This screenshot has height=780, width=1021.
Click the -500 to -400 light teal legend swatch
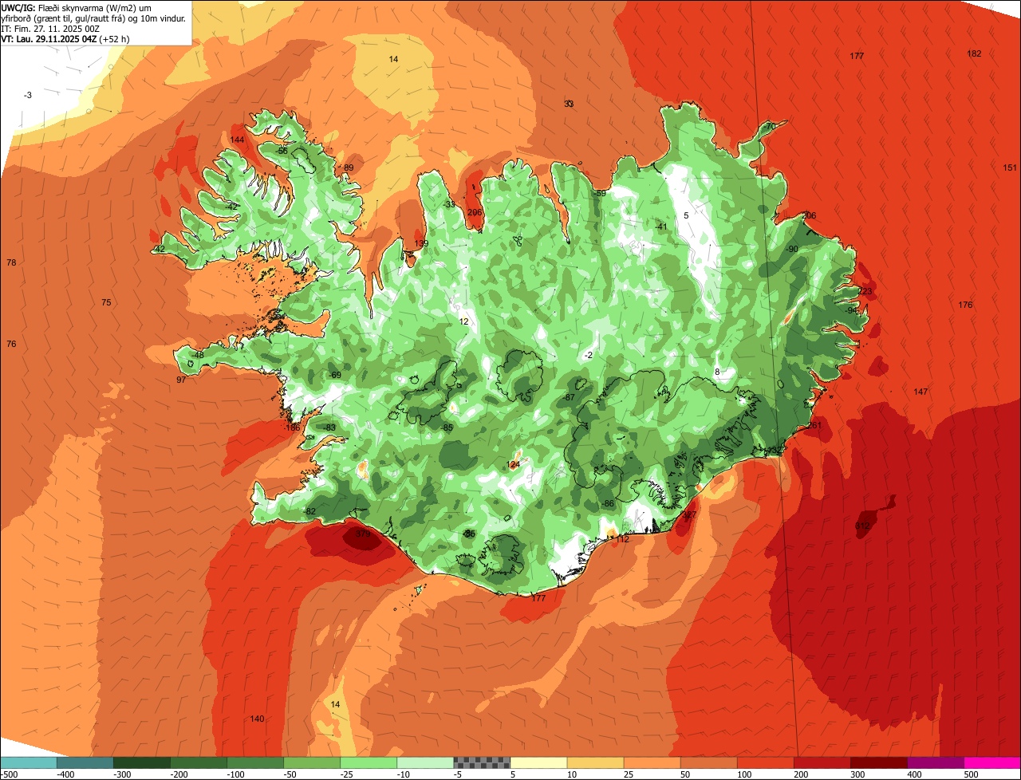(28, 762)
